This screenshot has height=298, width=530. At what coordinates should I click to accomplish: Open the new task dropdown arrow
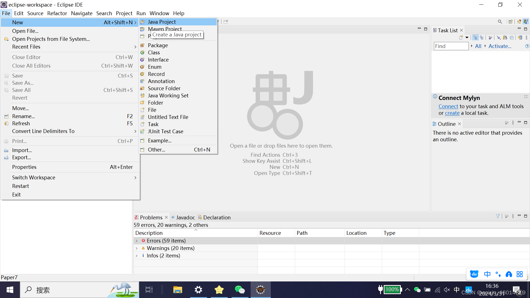[467, 38]
